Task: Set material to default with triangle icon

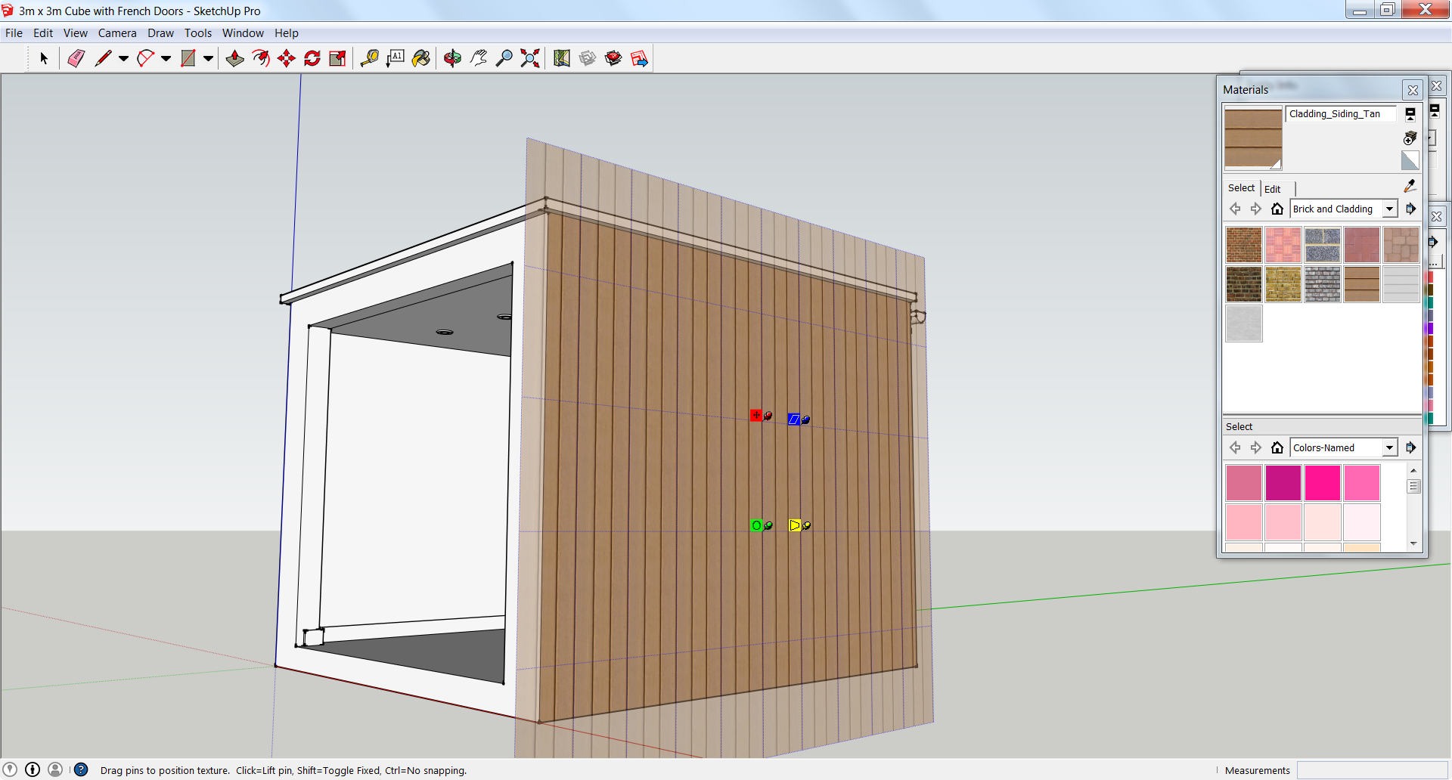Action: pyautogui.click(x=1410, y=160)
